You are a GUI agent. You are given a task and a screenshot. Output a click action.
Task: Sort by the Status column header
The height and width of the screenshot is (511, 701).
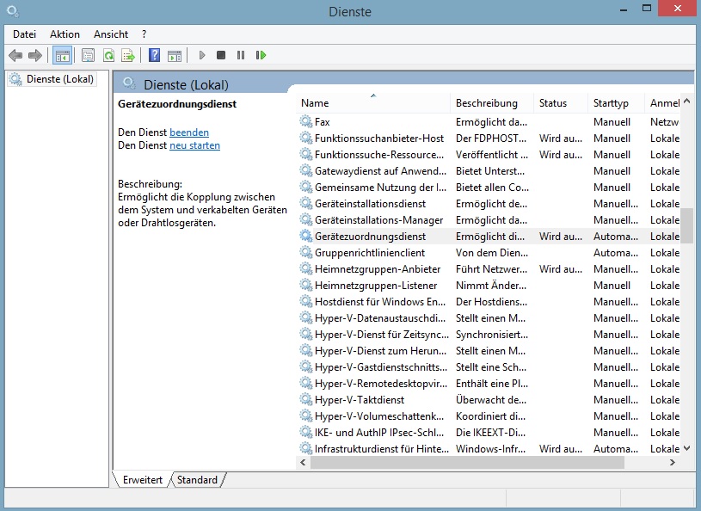pos(561,103)
